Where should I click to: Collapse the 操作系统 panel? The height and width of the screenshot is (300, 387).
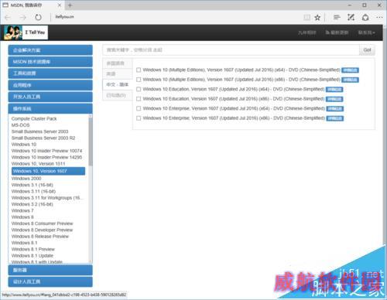(x=50, y=108)
